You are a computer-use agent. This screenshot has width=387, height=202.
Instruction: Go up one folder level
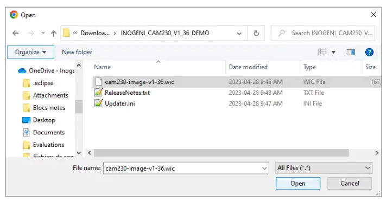54,33
